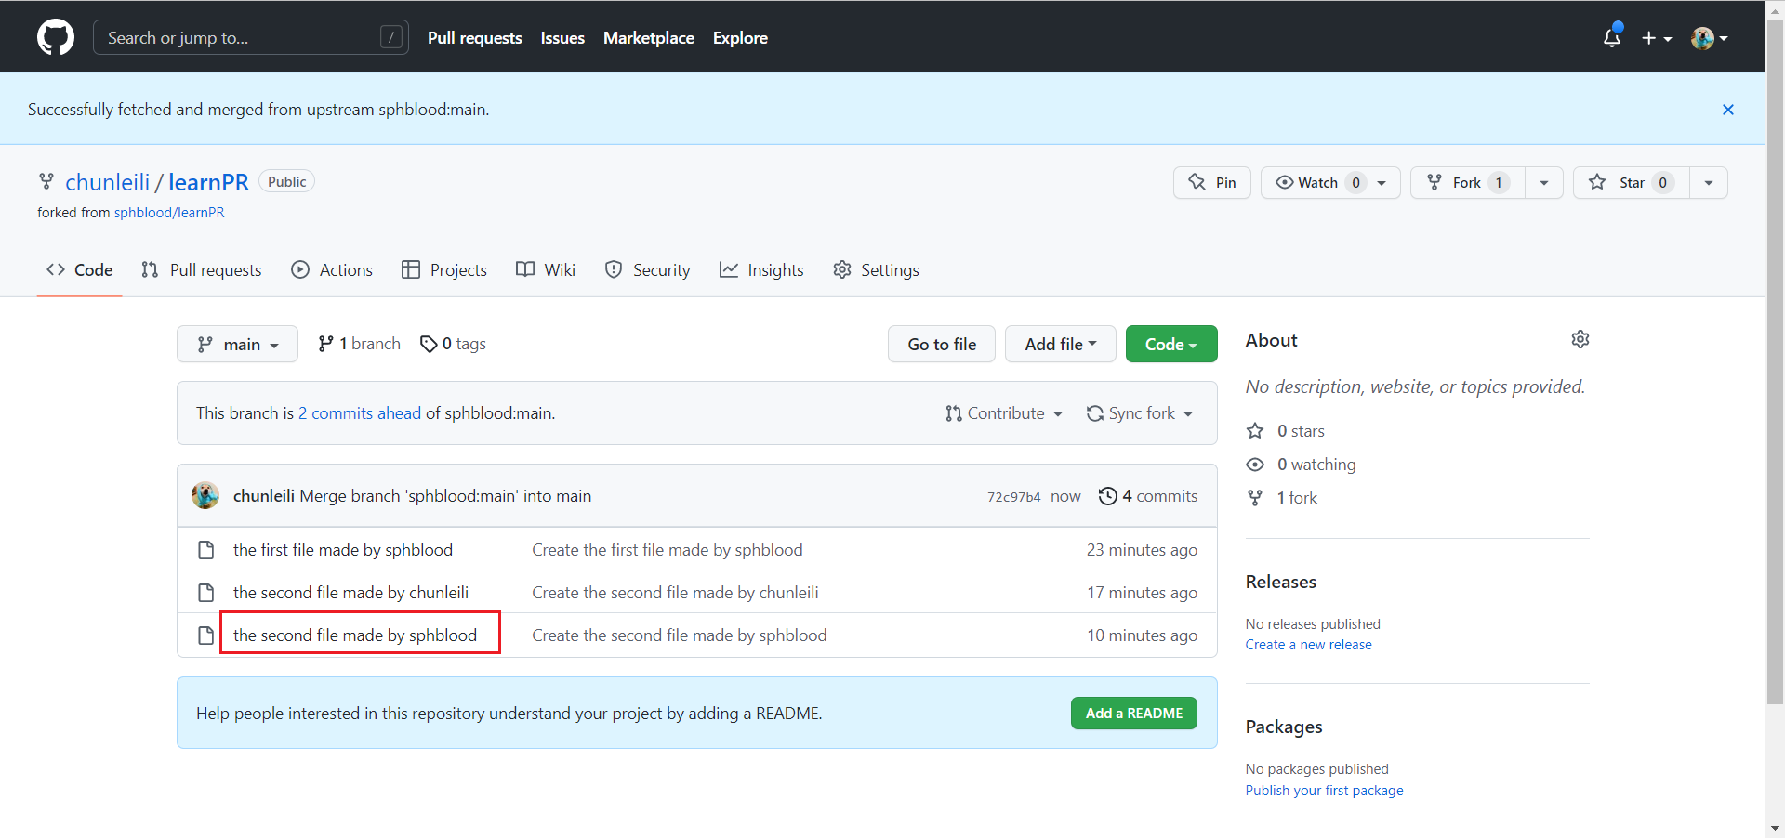Switch to the Pull requests repo tab

[x=202, y=270]
